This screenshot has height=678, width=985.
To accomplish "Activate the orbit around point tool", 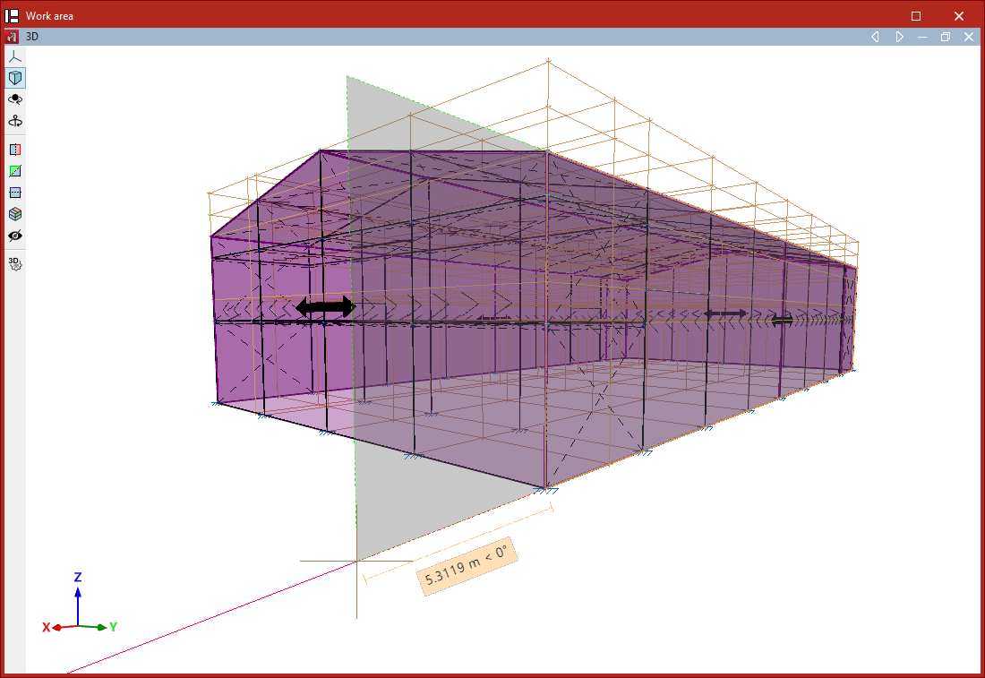I will (15, 99).
